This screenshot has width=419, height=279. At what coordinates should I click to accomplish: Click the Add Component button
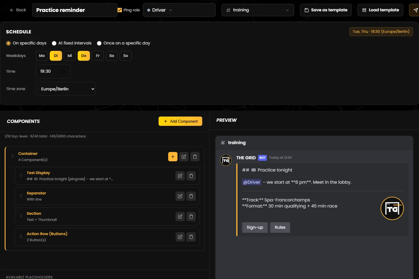pyautogui.click(x=180, y=121)
